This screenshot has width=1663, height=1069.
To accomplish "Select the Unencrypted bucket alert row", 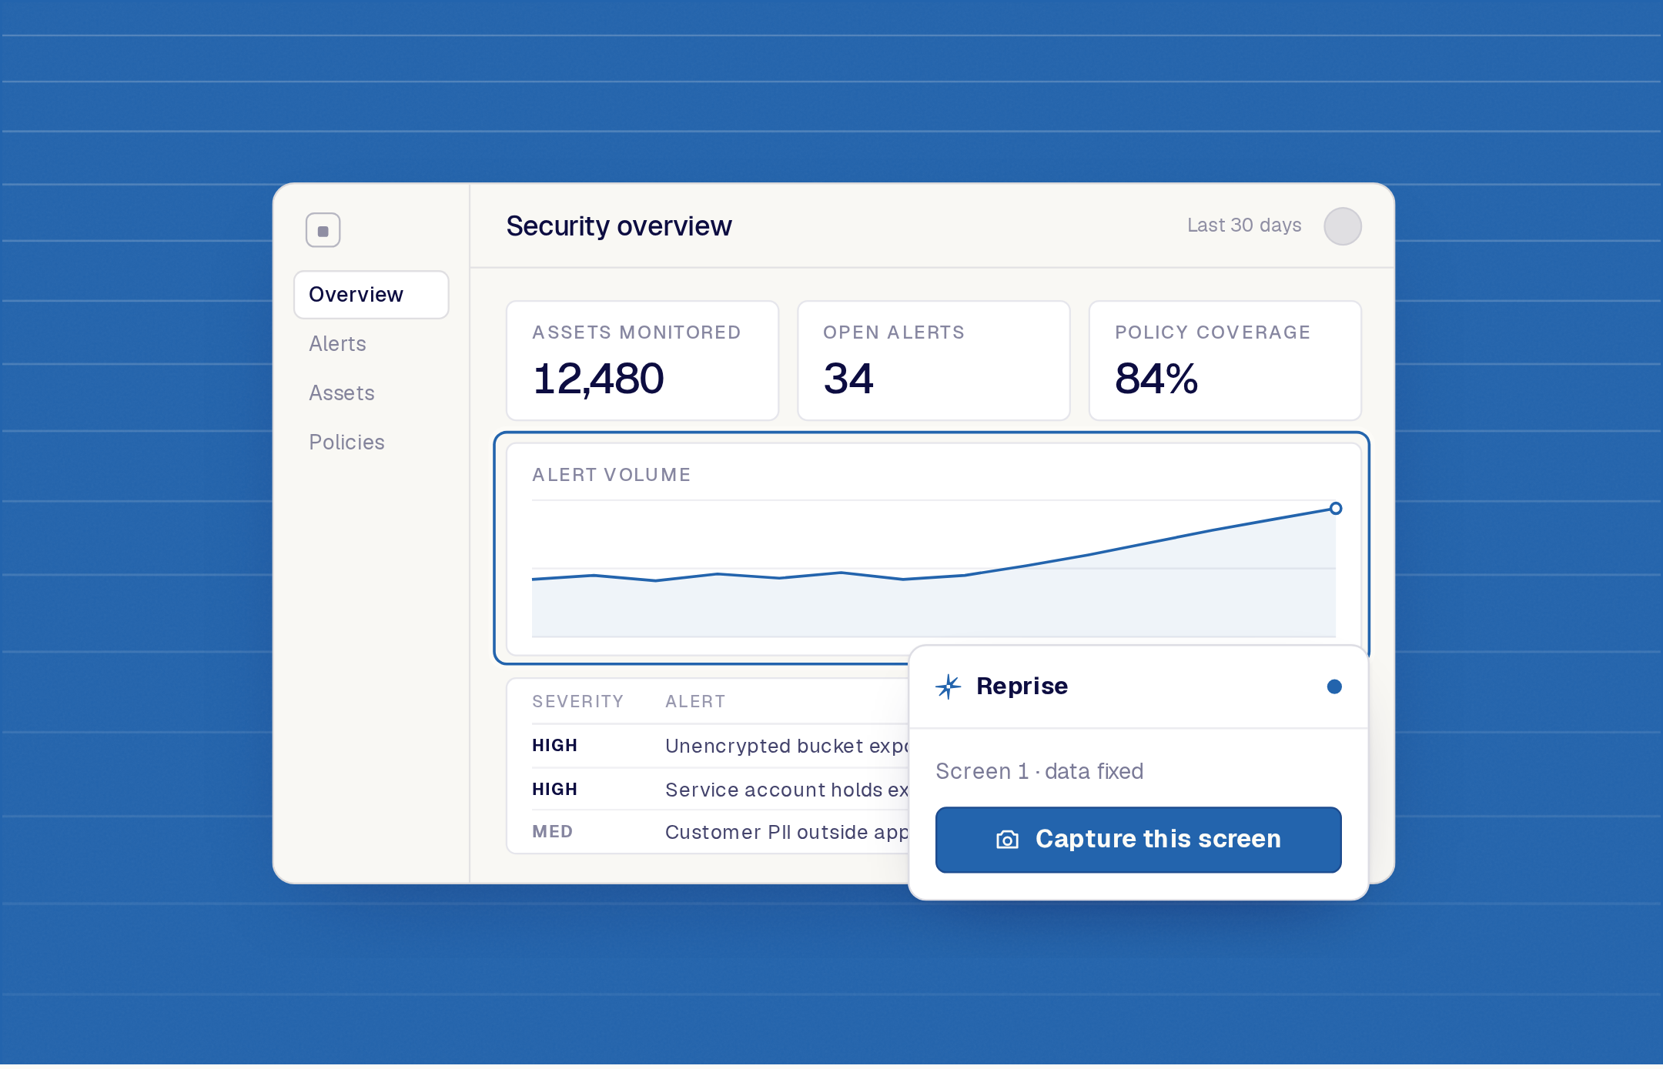I will click(720, 746).
